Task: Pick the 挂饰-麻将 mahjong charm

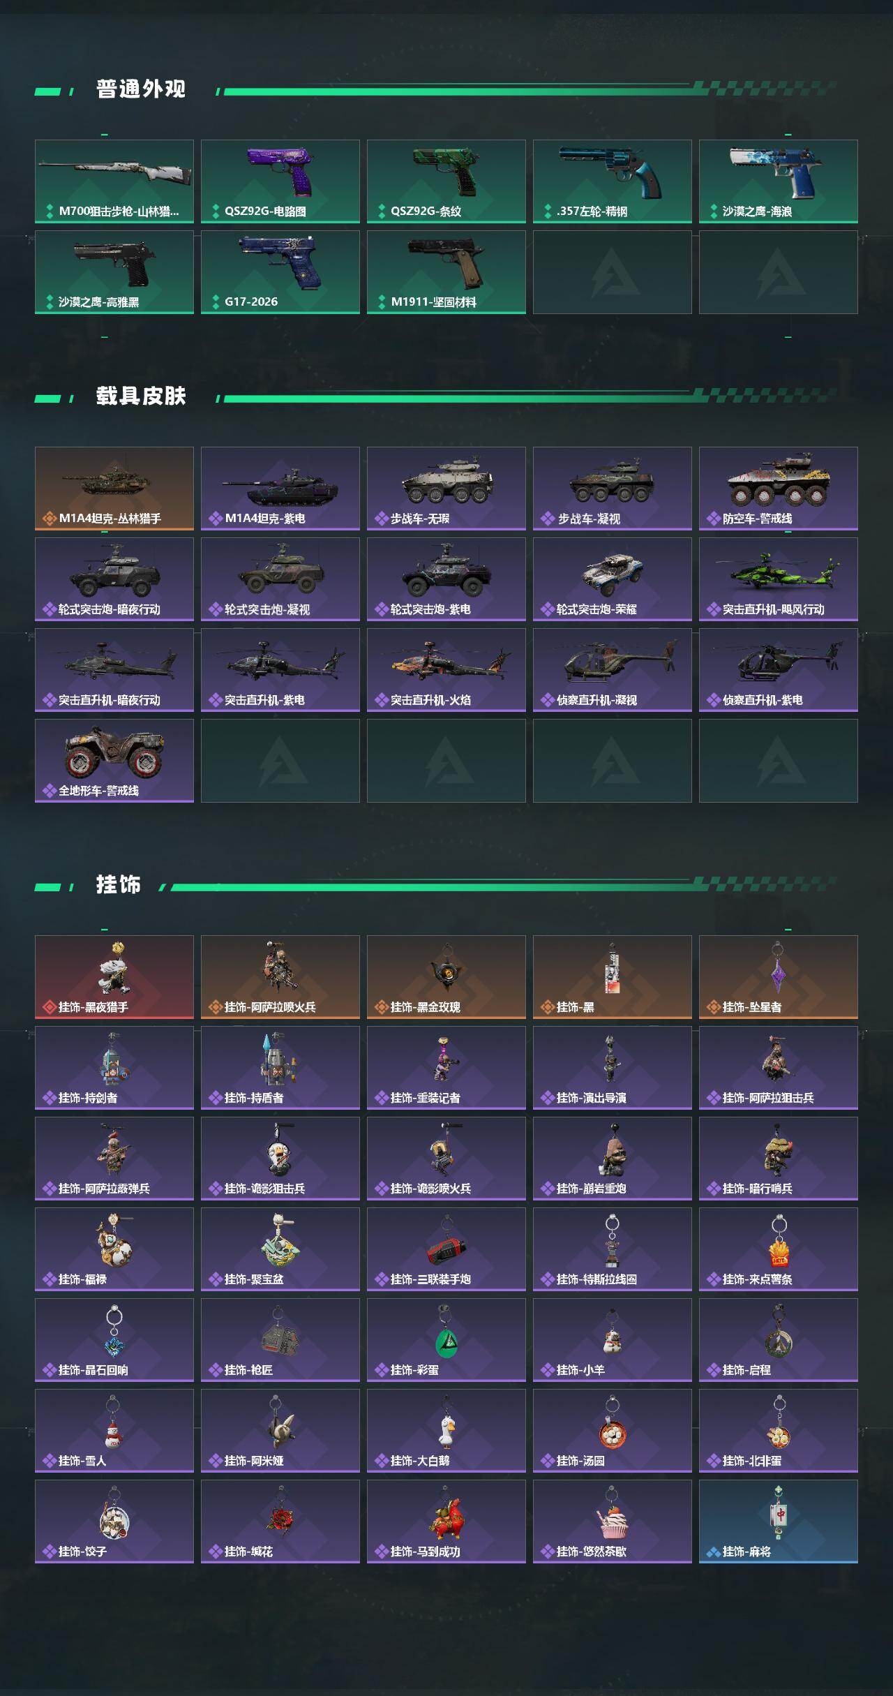Action: tap(779, 1522)
